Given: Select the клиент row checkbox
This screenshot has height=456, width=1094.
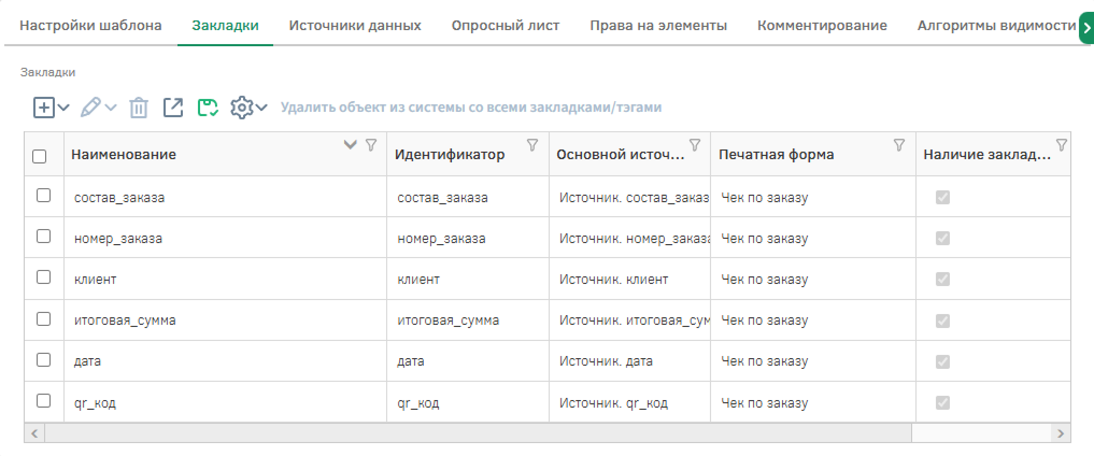Looking at the screenshot, I should click(44, 277).
